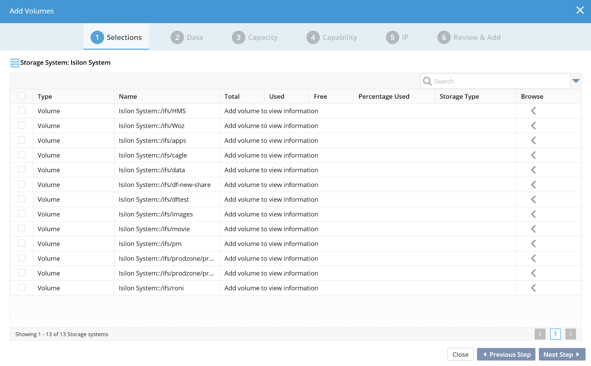Browse the Isilon System::/ifs/movie volume
591x366 pixels.
pos(533,229)
